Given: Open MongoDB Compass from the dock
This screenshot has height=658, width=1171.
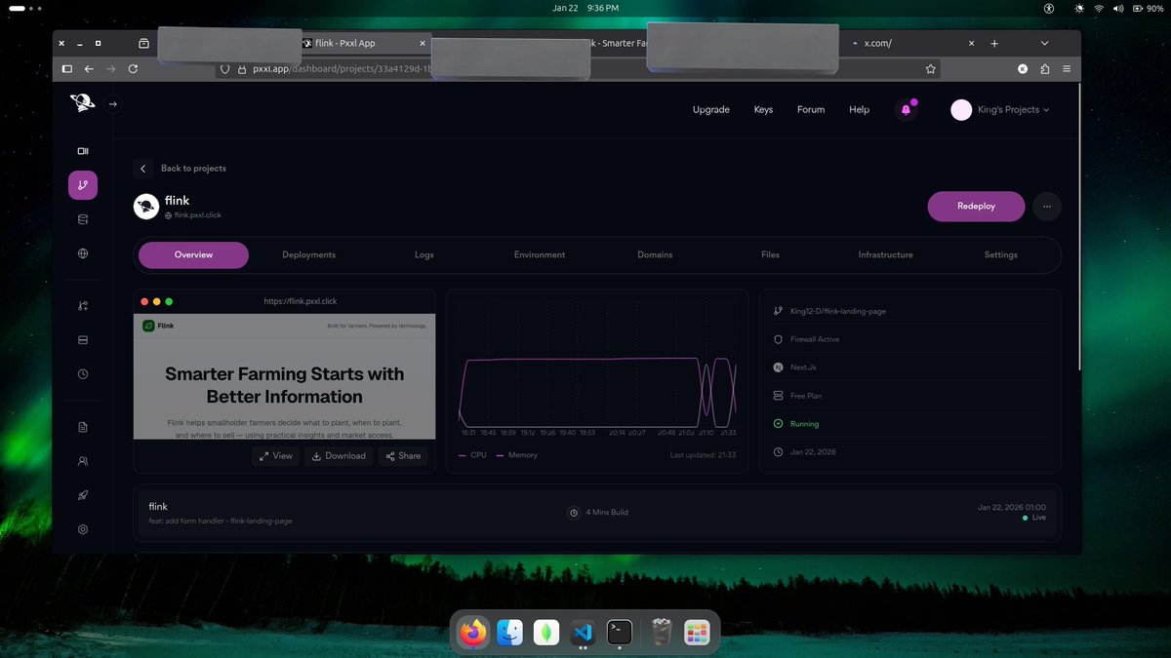Looking at the screenshot, I should [x=547, y=633].
